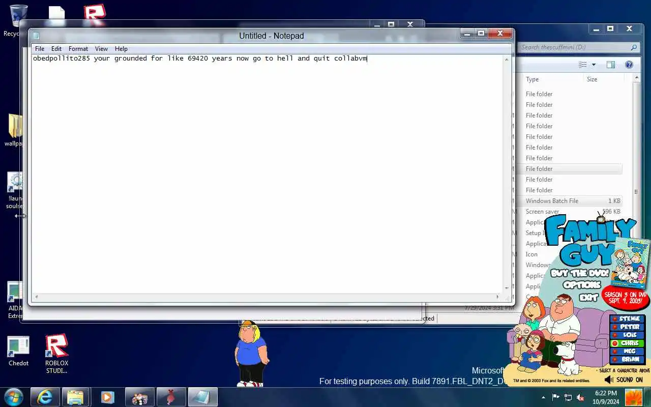Viewport: 651px width, 407px height.
Task: Choose the Meg character option
Action: click(626, 351)
